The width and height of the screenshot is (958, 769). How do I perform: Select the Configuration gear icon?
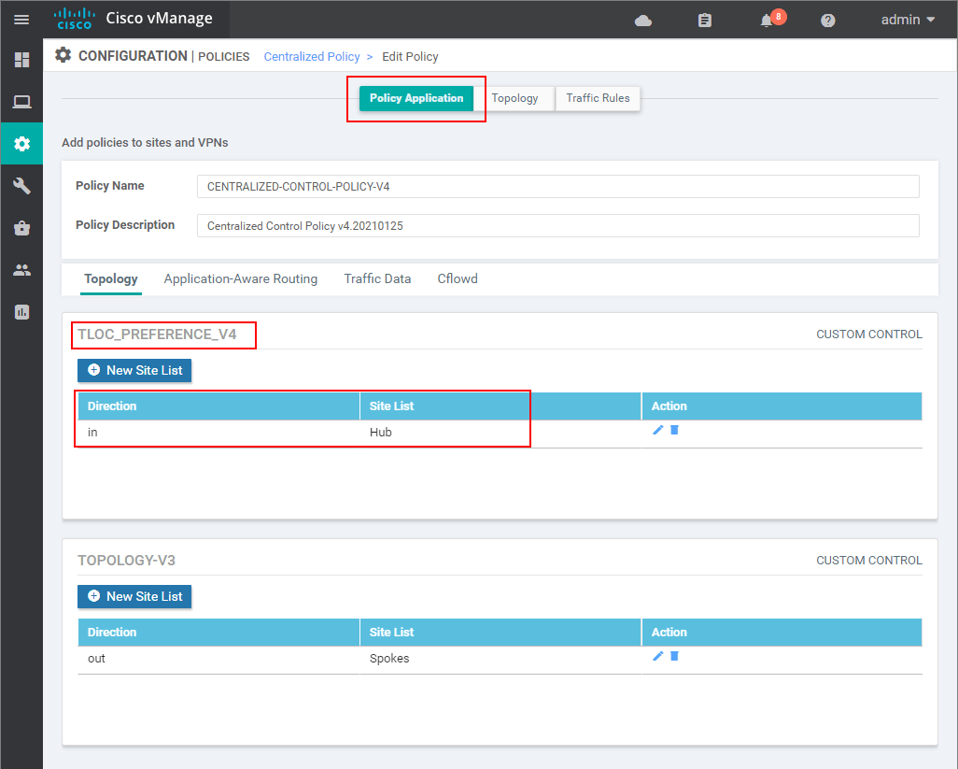coord(21,143)
